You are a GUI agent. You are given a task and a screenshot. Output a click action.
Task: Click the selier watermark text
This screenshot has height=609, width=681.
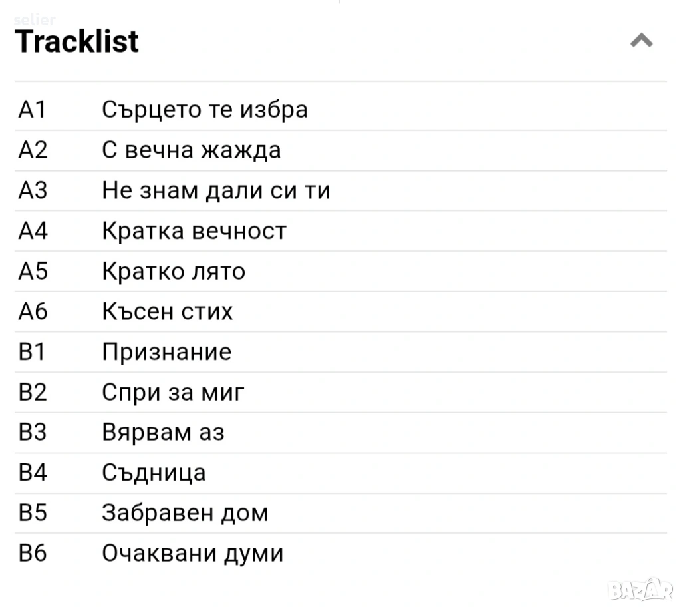[34, 20]
